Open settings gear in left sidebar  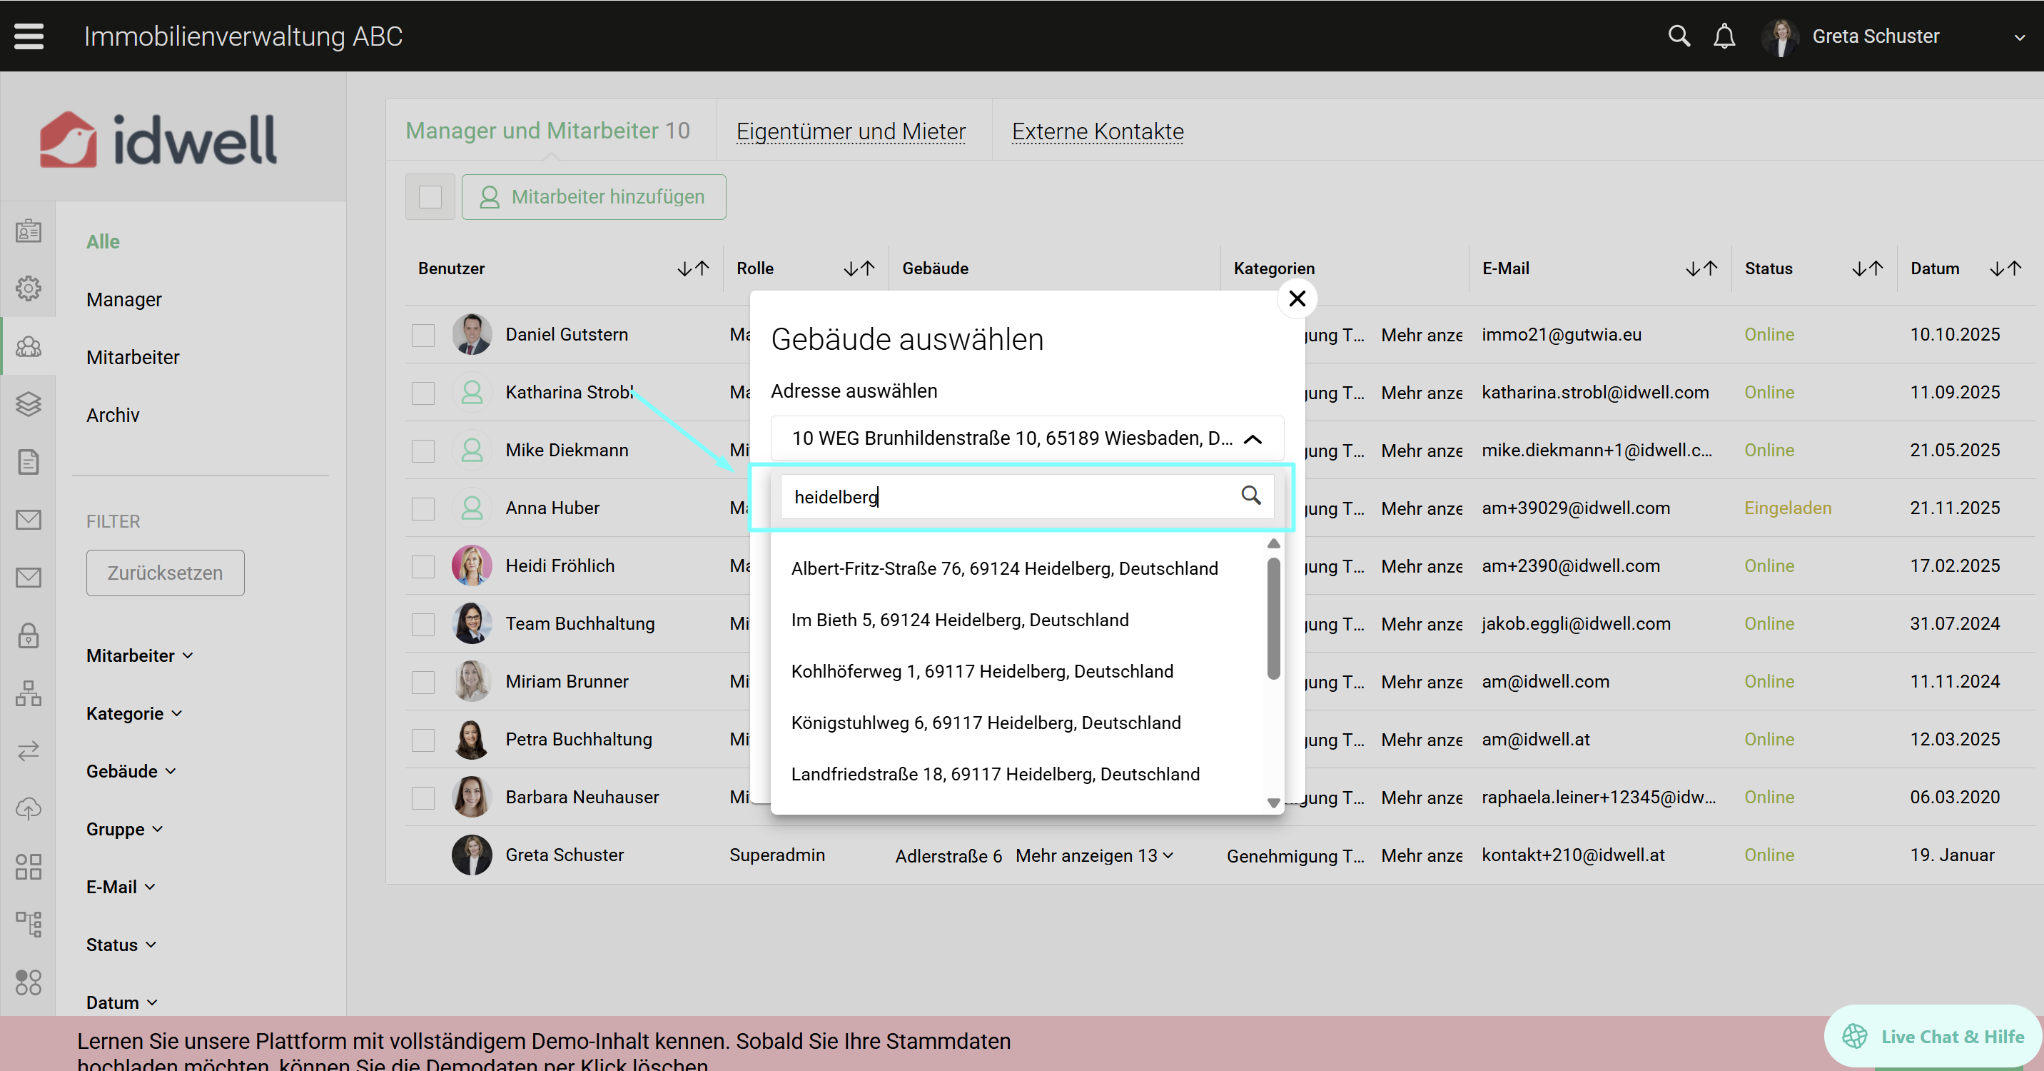29,288
